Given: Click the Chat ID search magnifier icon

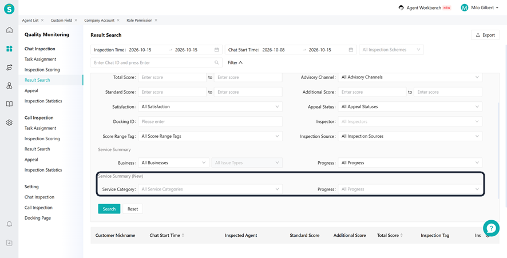Looking at the screenshot, I should [217, 63].
